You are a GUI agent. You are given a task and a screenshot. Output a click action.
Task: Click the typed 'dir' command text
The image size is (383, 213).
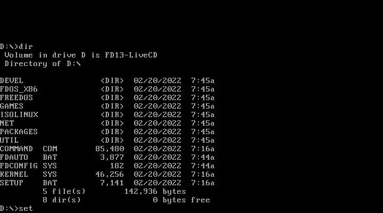pos(26,46)
